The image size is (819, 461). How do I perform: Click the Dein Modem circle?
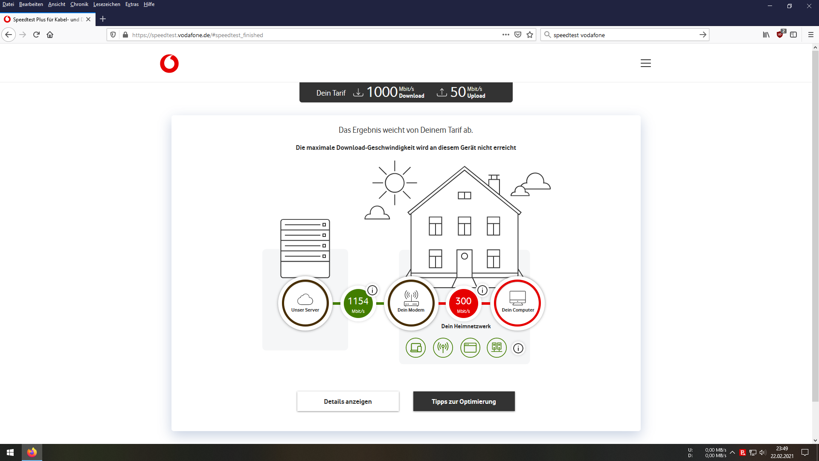pos(411,303)
